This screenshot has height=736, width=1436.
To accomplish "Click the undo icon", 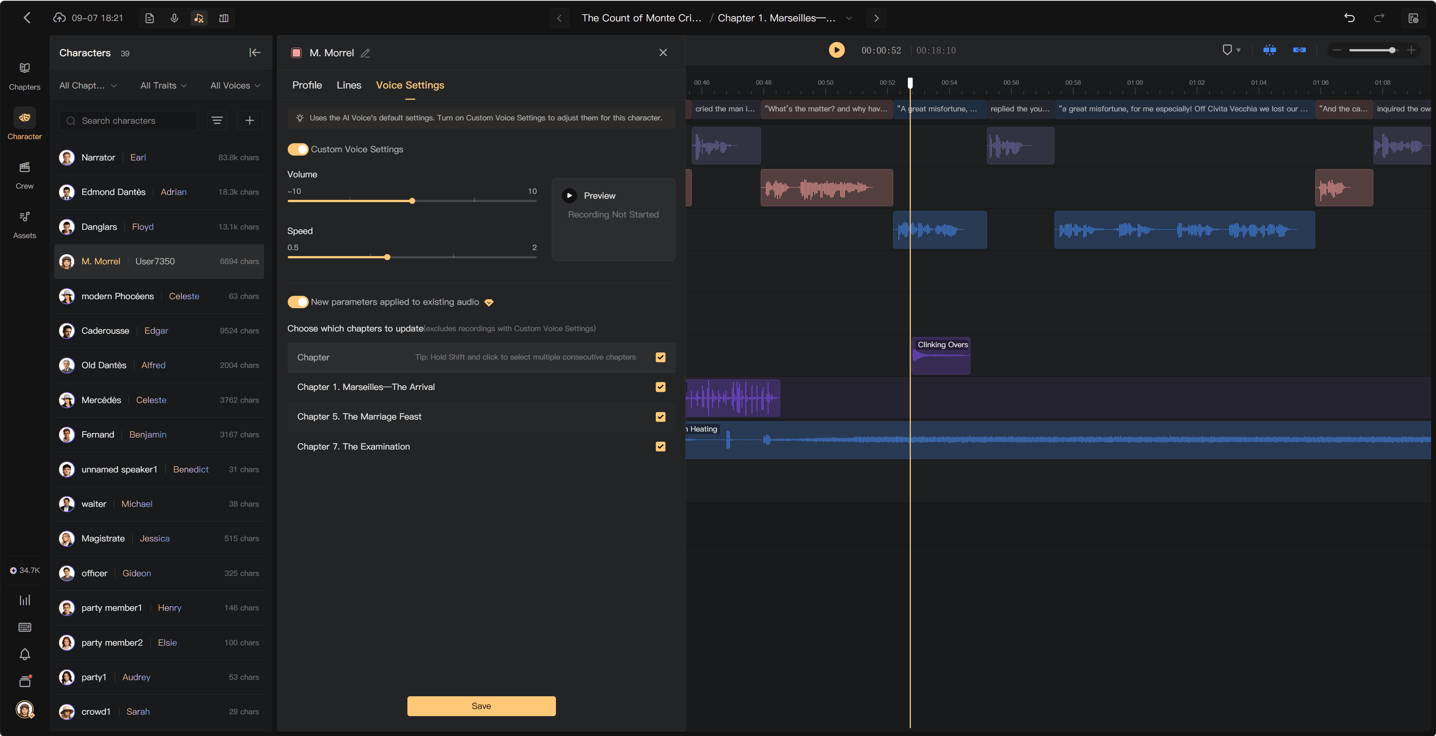I will click(1350, 18).
